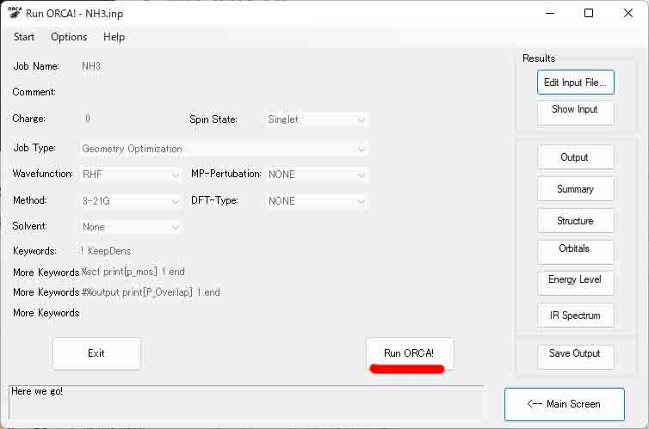Open the DFT-Type dropdown
This screenshot has width=649, height=429.
[317, 201]
